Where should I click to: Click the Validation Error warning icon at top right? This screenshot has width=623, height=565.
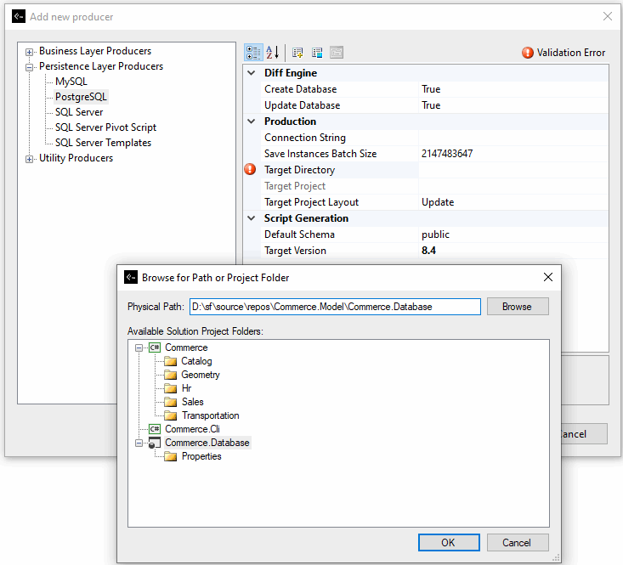[x=527, y=53]
